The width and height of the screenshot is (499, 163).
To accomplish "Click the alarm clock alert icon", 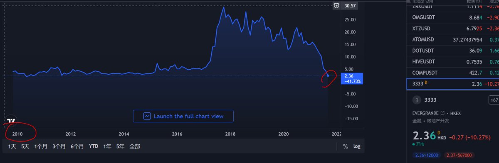I will point(337,5).
